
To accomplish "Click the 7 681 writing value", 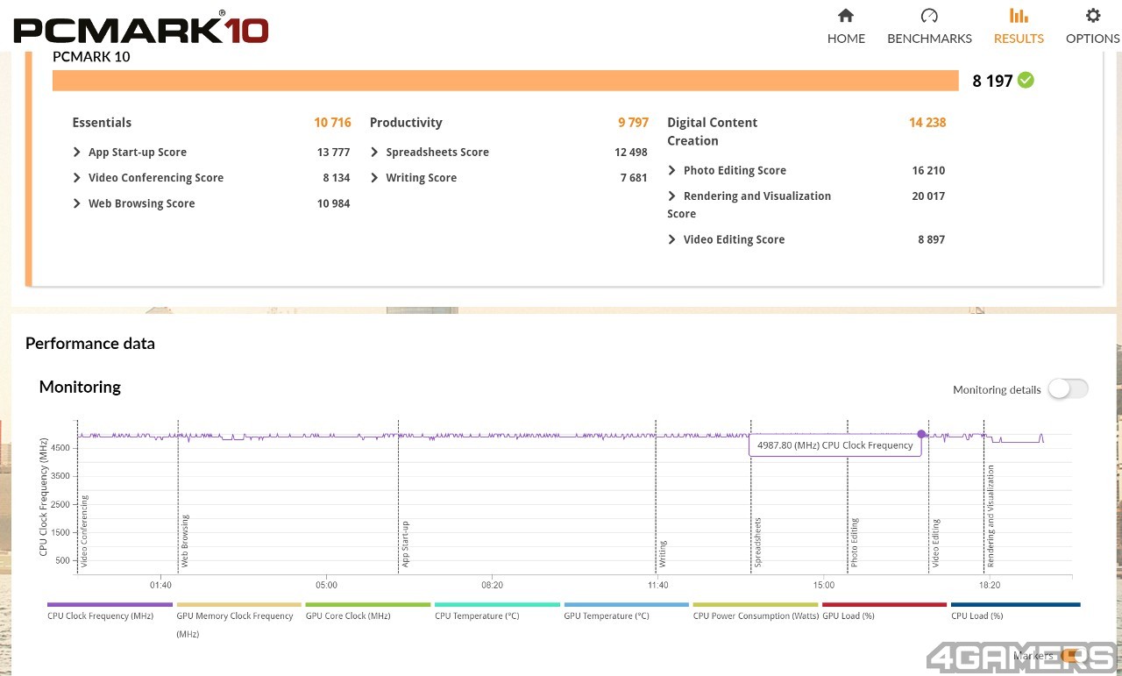I will click(634, 178).
